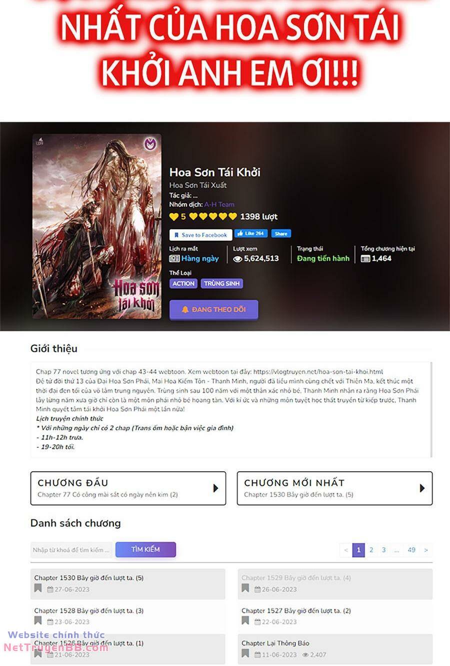The image size is (450, 666).
Task: Go to next page with the > arrow
Action: click(x=425, y=550)
